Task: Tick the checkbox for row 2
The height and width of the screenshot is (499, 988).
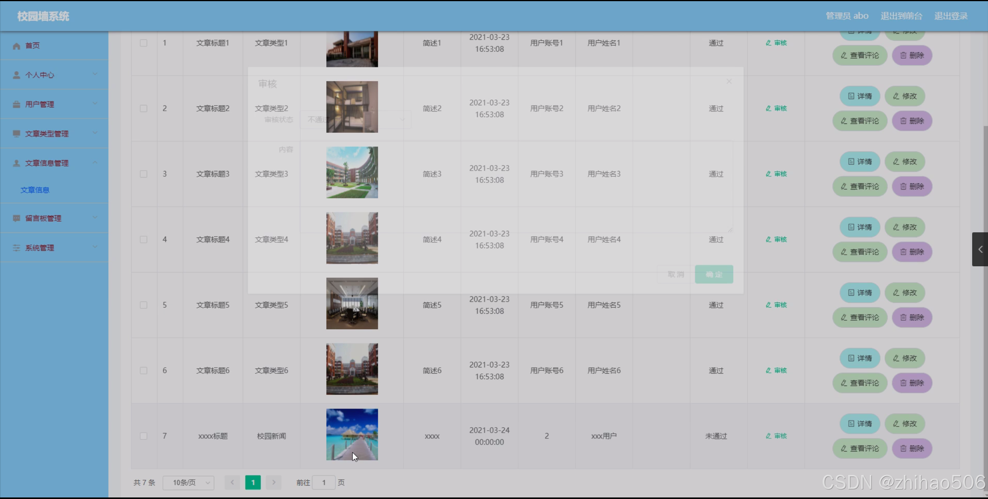Action: (x=144, y=108)
